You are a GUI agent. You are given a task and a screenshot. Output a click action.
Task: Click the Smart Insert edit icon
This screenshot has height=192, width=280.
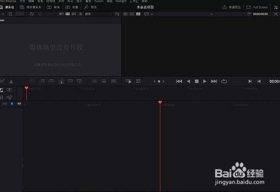pos(32,81)
